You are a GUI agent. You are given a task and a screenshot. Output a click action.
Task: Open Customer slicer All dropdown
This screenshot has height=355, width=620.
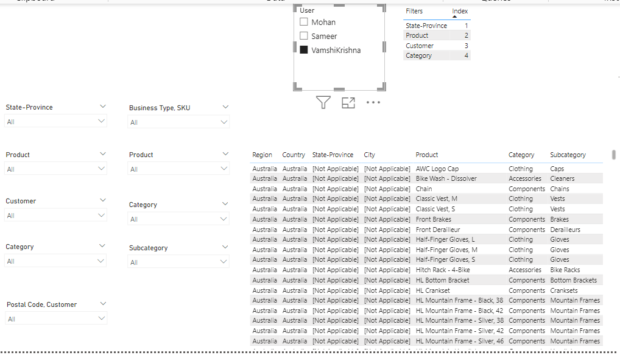point(55,216)
